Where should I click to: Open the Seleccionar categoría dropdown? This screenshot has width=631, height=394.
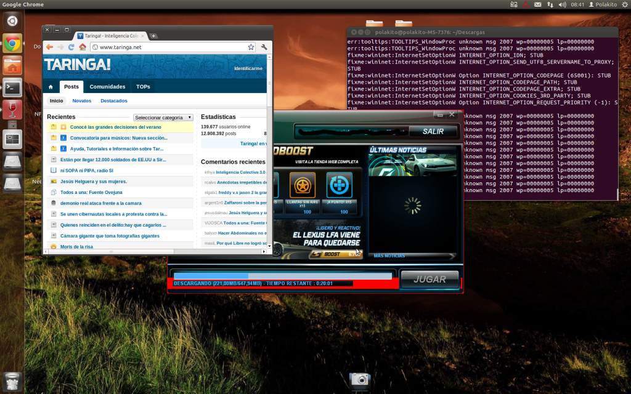coord(163,118)
